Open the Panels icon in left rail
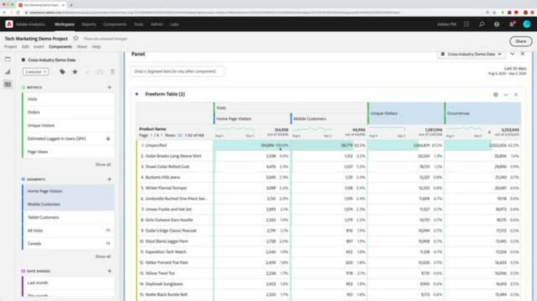Screen dimensions: 537x301 click(8, 59)
